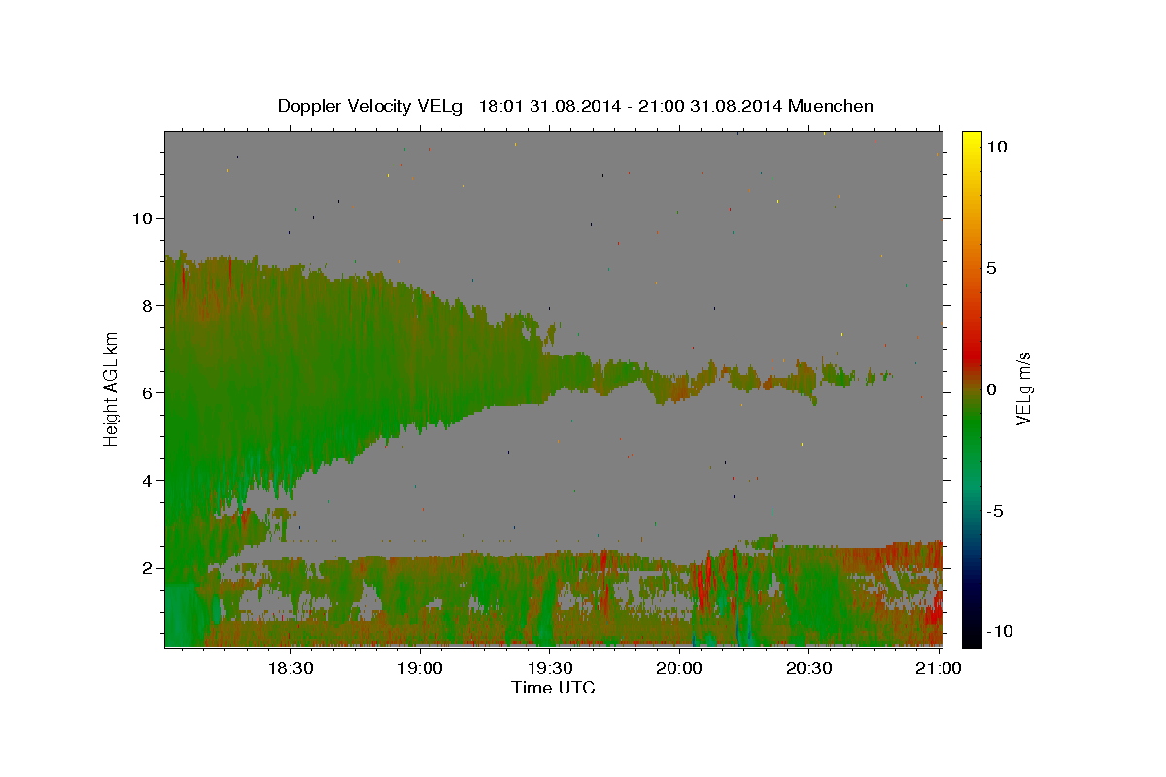Viewport: 1166px width, 777px height.
Task: Click the height axis value '10'
Action: (144, 218)
